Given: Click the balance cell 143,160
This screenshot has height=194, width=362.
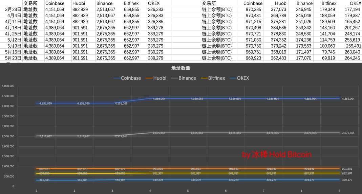Looking at the screenshot, I should click(327, 28).
